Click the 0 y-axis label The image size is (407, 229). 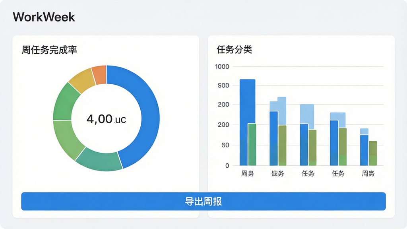227,166
